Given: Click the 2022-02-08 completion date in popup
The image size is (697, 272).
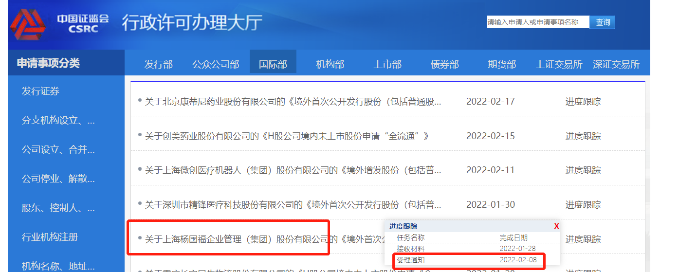Looking at the screenshot, I should pyautogui.click(x=518, y=260).
